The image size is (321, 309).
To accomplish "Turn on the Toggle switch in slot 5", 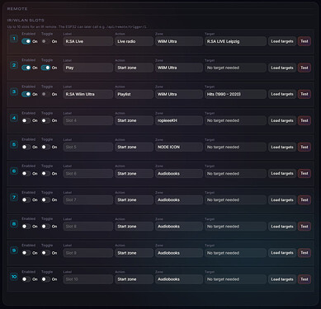I will 45,147.
